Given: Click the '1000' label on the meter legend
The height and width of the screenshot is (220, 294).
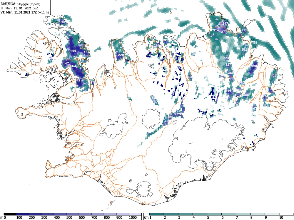Looking at the screenshot, I should pyautogui.click(x=133, y=217).
